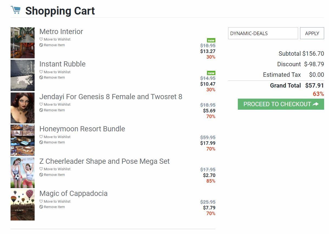
Task: Click the arrow on Proceed to Checkout
Action: point(315,104)
